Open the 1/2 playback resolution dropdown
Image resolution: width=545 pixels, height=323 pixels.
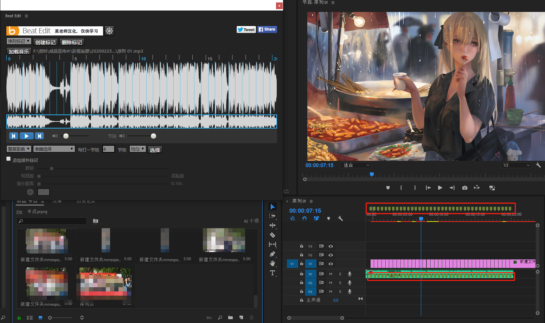click(x=516, y=165)
